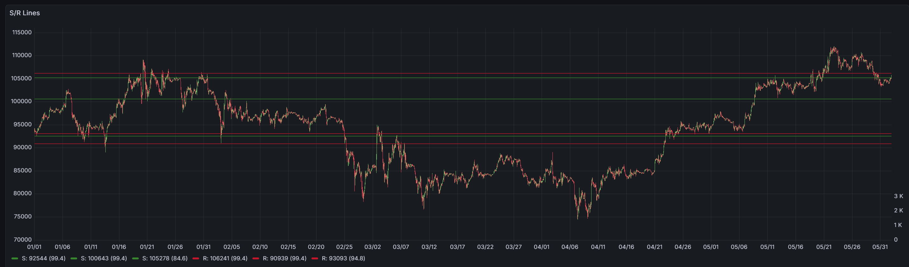Open the S/R Lines panel title menu
The height and width of the screenshot is (267, 909).
coord(25,13)
